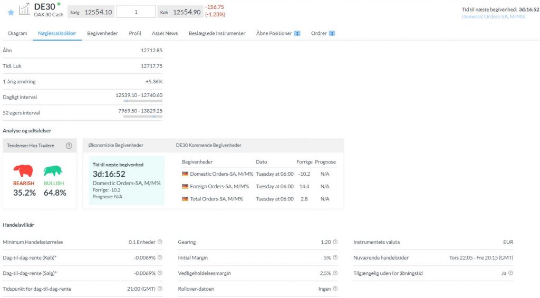
Task: Click German flag beside Total Orders-SA
Action: coord(185,199)
